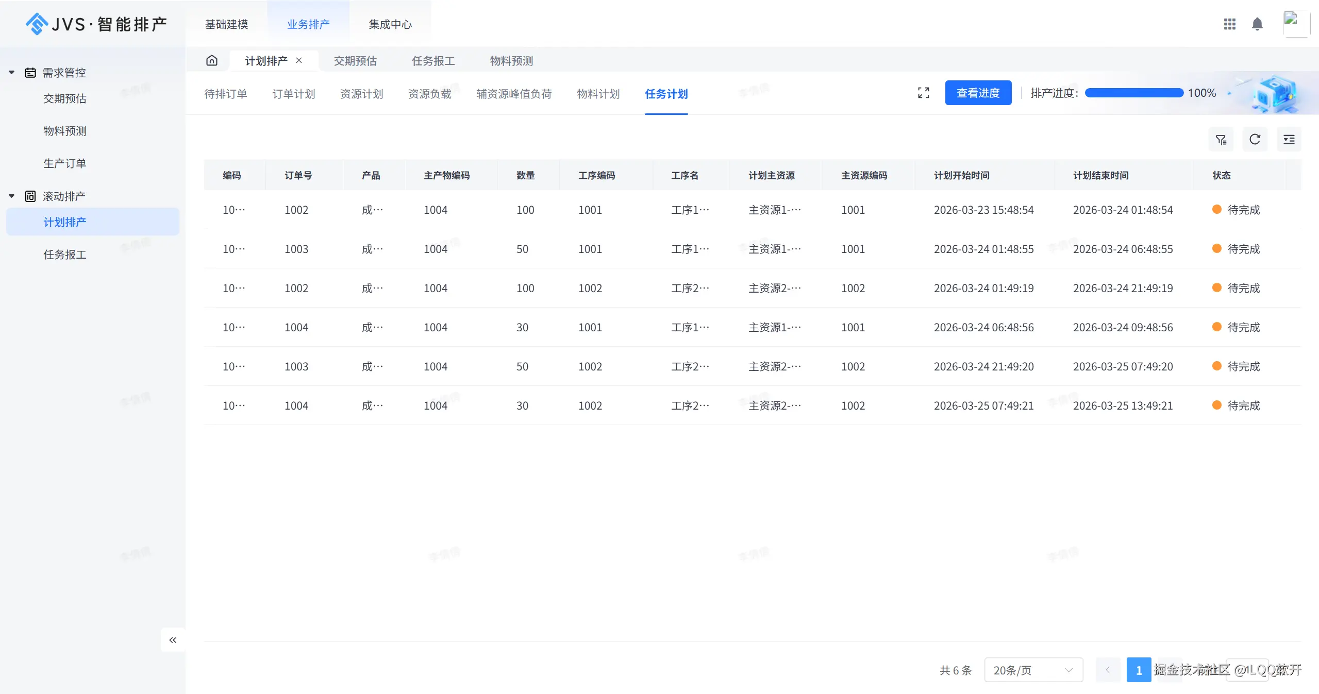Image resolution: width=1319 pixels, height=694 pixels.
Task: Select 生产订单 in the sidebar
Action: click(64, 163)
